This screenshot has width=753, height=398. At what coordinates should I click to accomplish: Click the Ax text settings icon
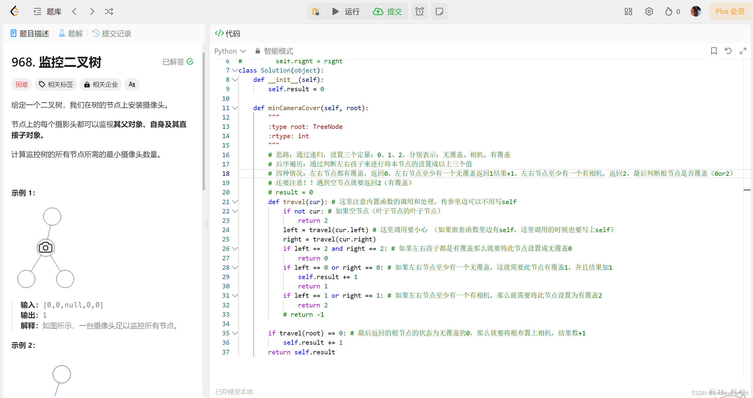point(132,85)
